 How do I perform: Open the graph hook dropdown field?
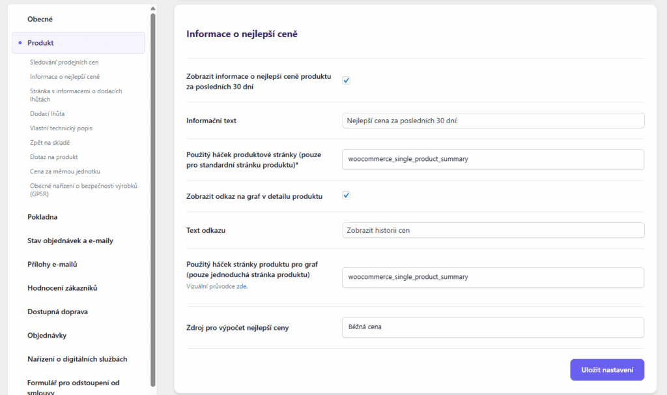[492, 277]
